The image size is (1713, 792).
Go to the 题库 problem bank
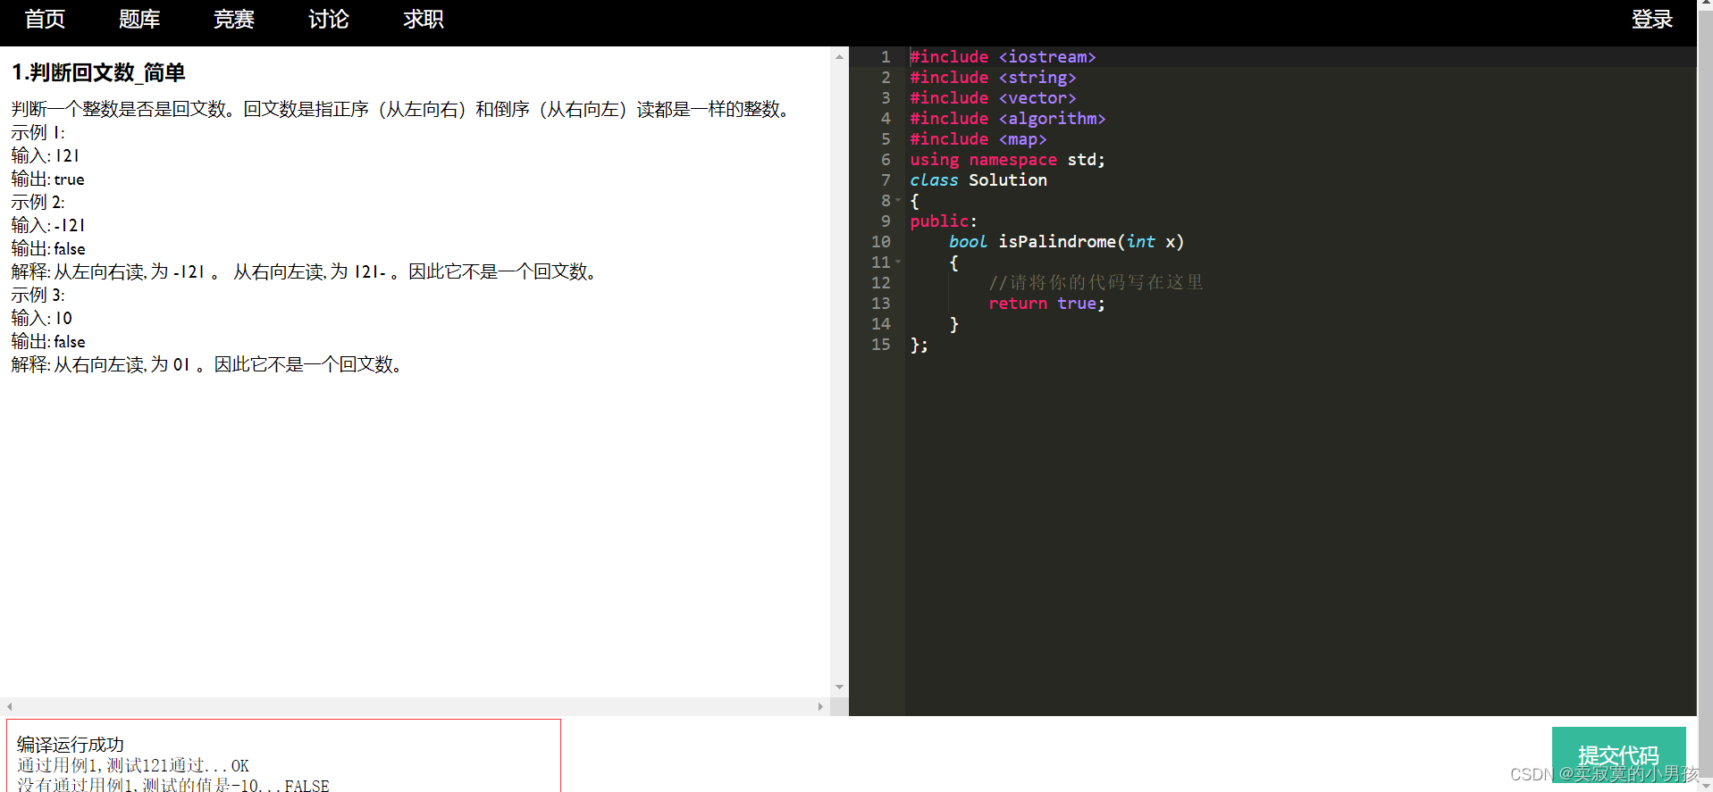(x=139, y=19)
